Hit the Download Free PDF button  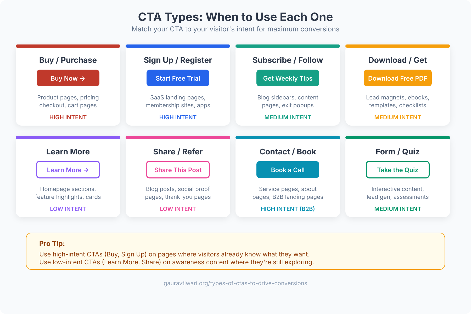point(397,78)
